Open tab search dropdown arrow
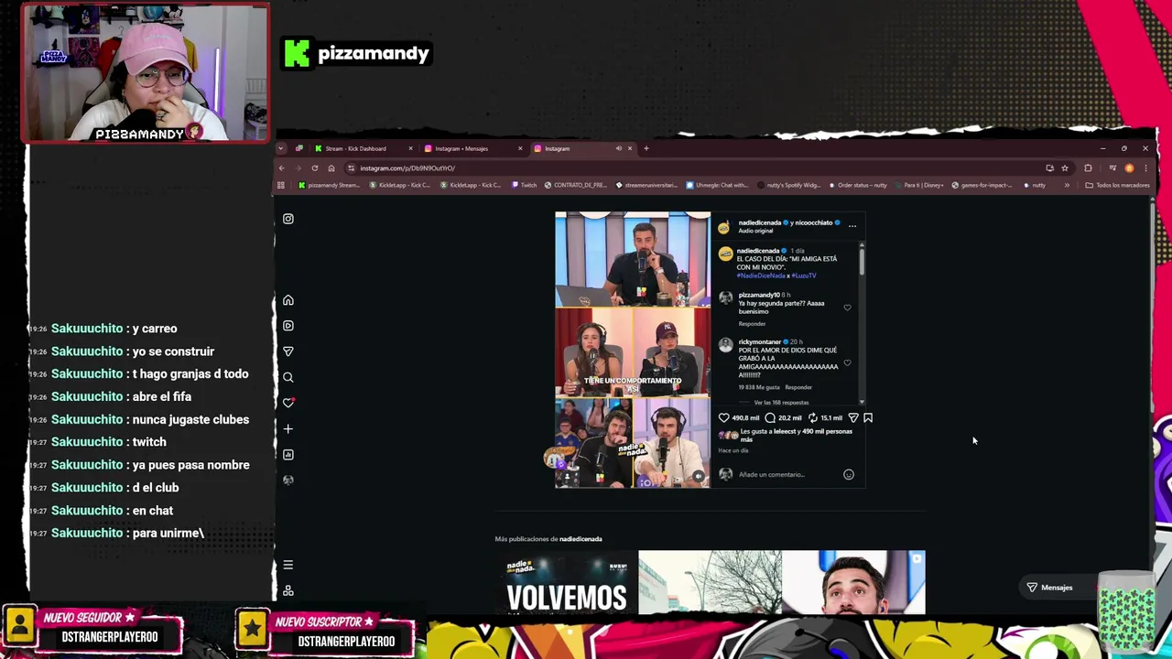 tap(281, 148)
